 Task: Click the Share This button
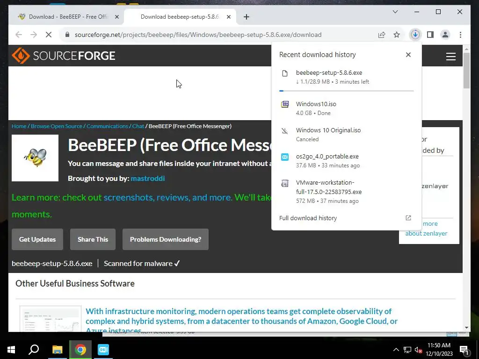coord(93,239)
